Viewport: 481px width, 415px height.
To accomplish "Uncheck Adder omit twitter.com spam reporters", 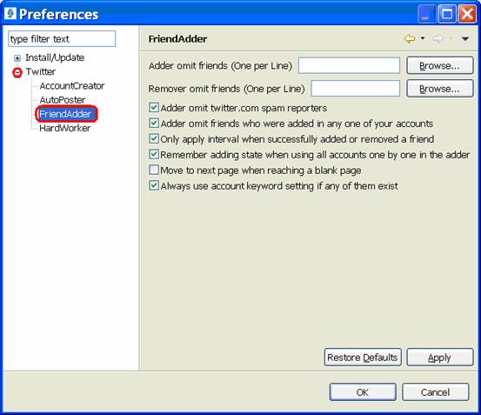I will tap(154, 107).
